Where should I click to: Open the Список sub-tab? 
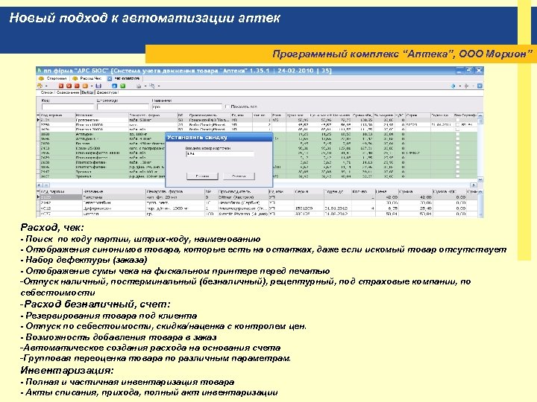(x=46, y=92)
